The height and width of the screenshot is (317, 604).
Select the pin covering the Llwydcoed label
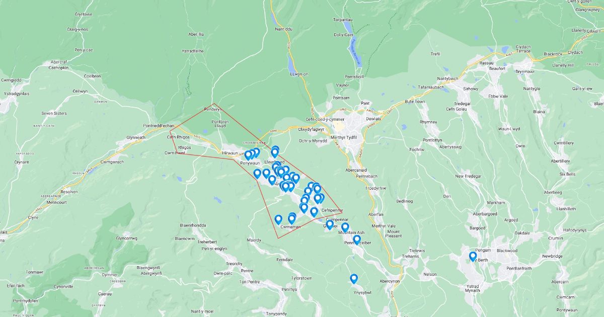pyautogui.click(x=276, y=167)
